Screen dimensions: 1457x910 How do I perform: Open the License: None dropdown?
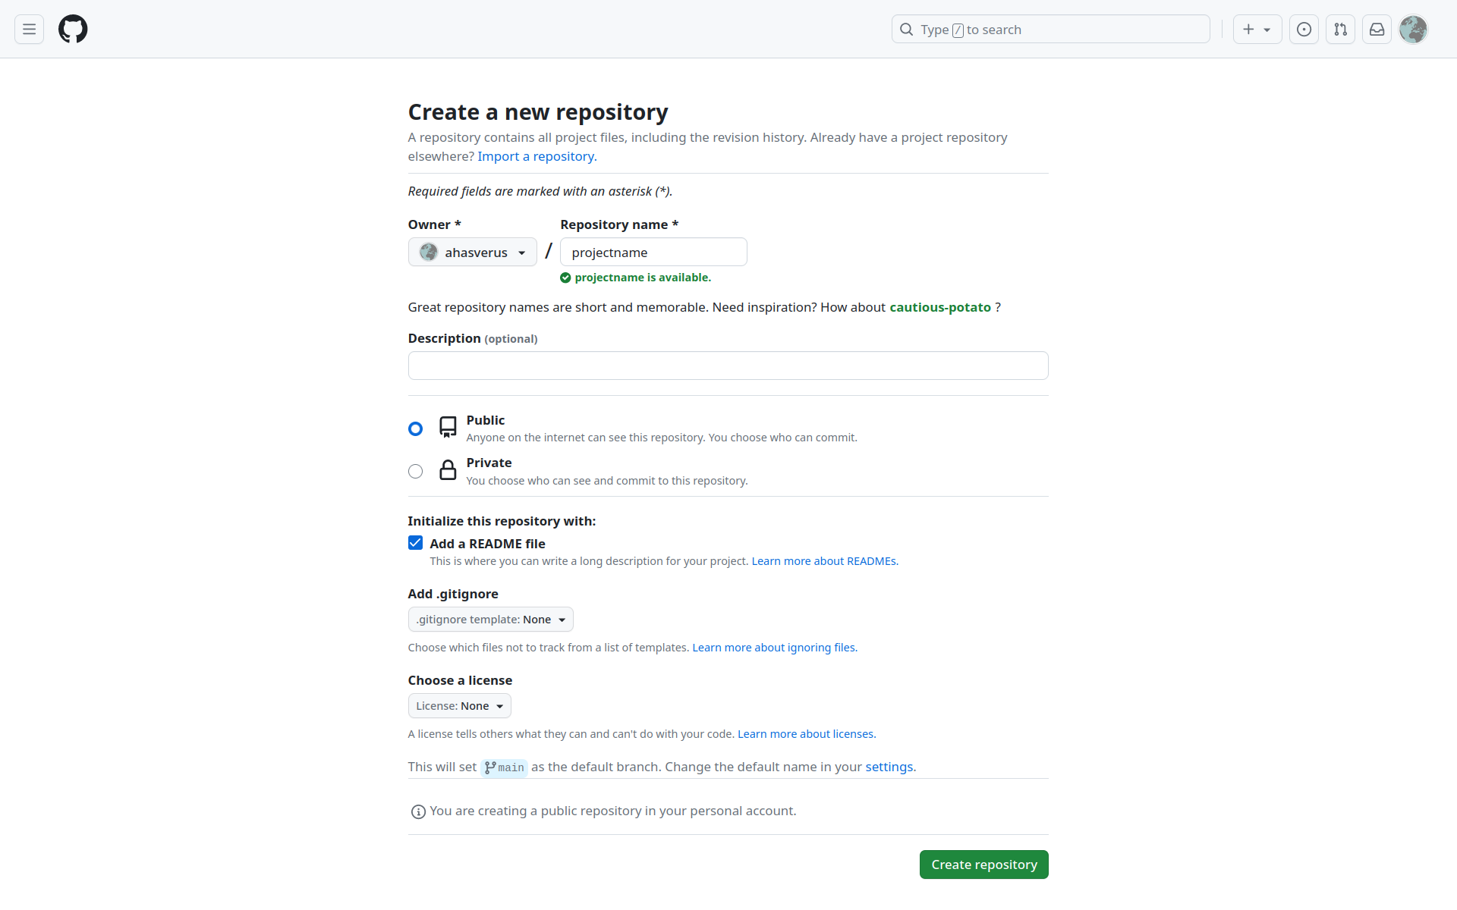click(x=459, y=706)
